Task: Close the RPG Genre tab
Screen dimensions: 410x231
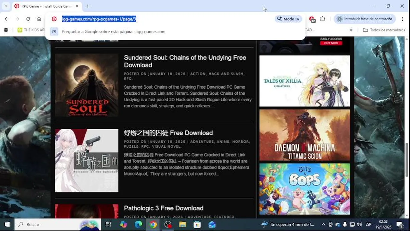Action: (77, 6)
